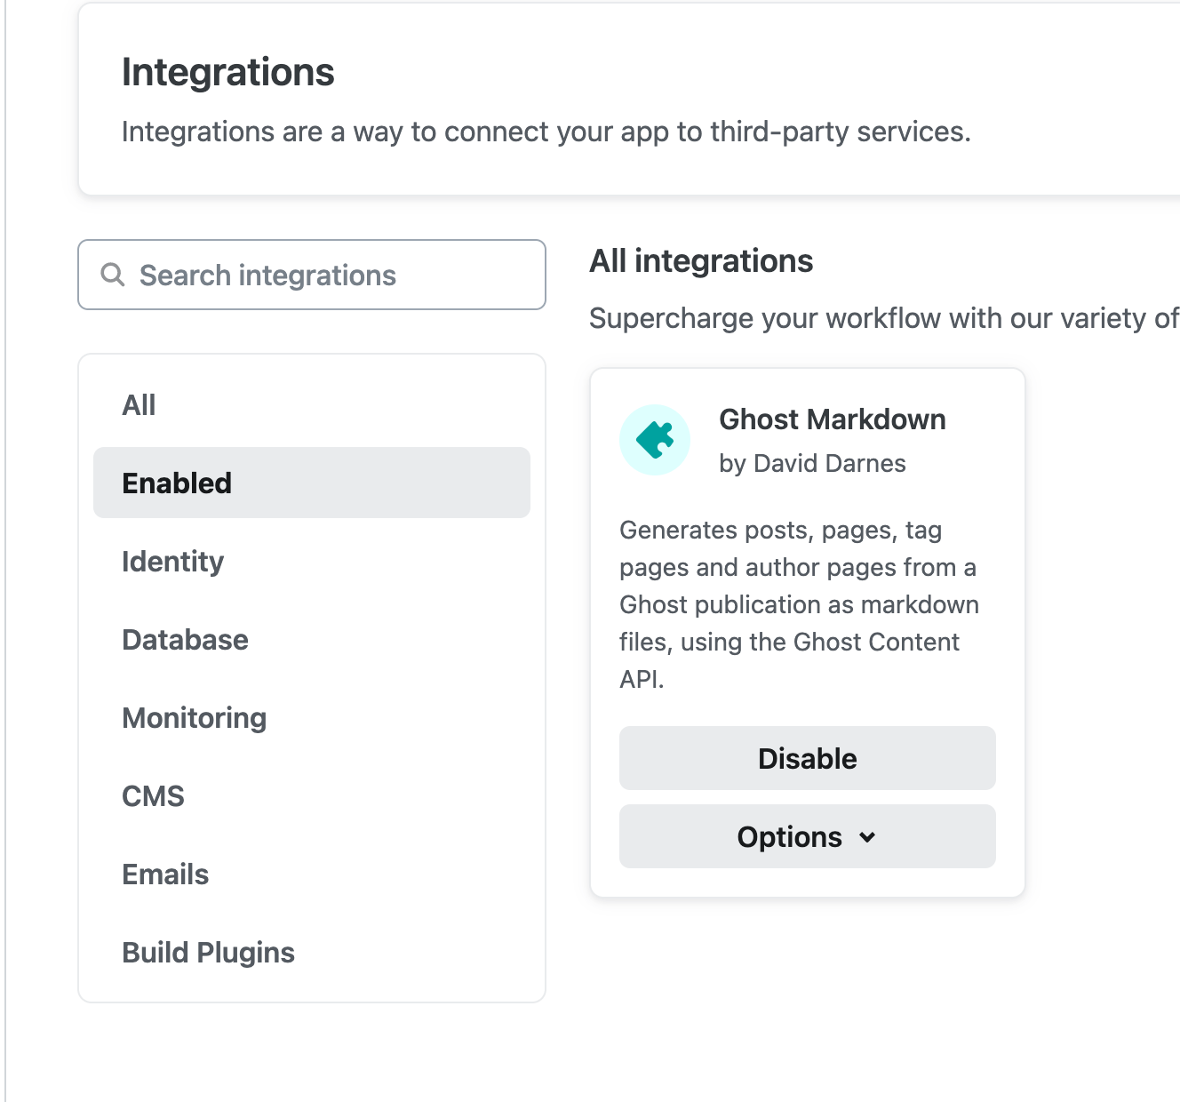Select the All category filter

pyautogui.click(x=140, y=405)
